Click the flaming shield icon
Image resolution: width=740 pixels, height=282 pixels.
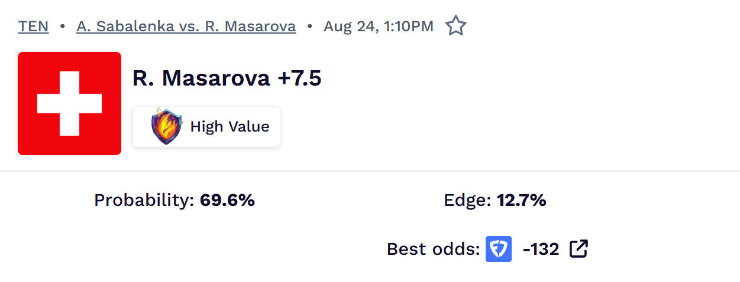pos(167,126)
